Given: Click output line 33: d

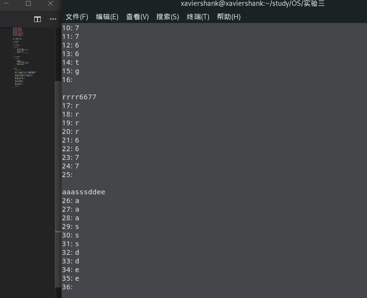Looking at the screenshot, I should click(x=70, y=262).
